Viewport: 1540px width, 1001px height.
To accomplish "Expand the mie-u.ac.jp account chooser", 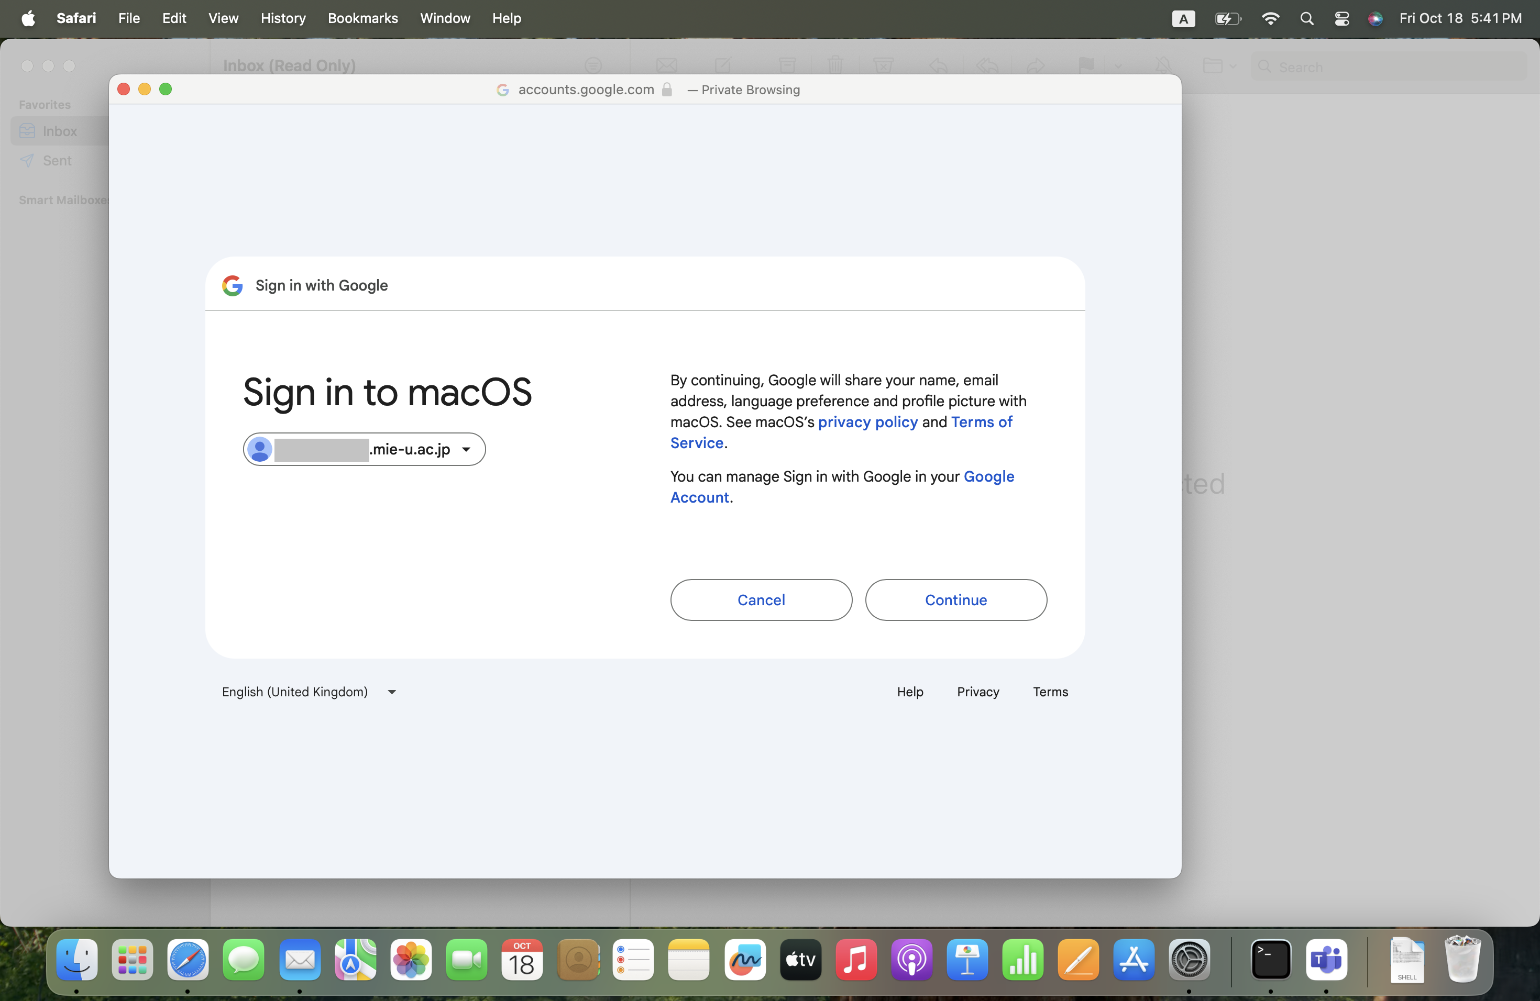I will tap(364, 449).
